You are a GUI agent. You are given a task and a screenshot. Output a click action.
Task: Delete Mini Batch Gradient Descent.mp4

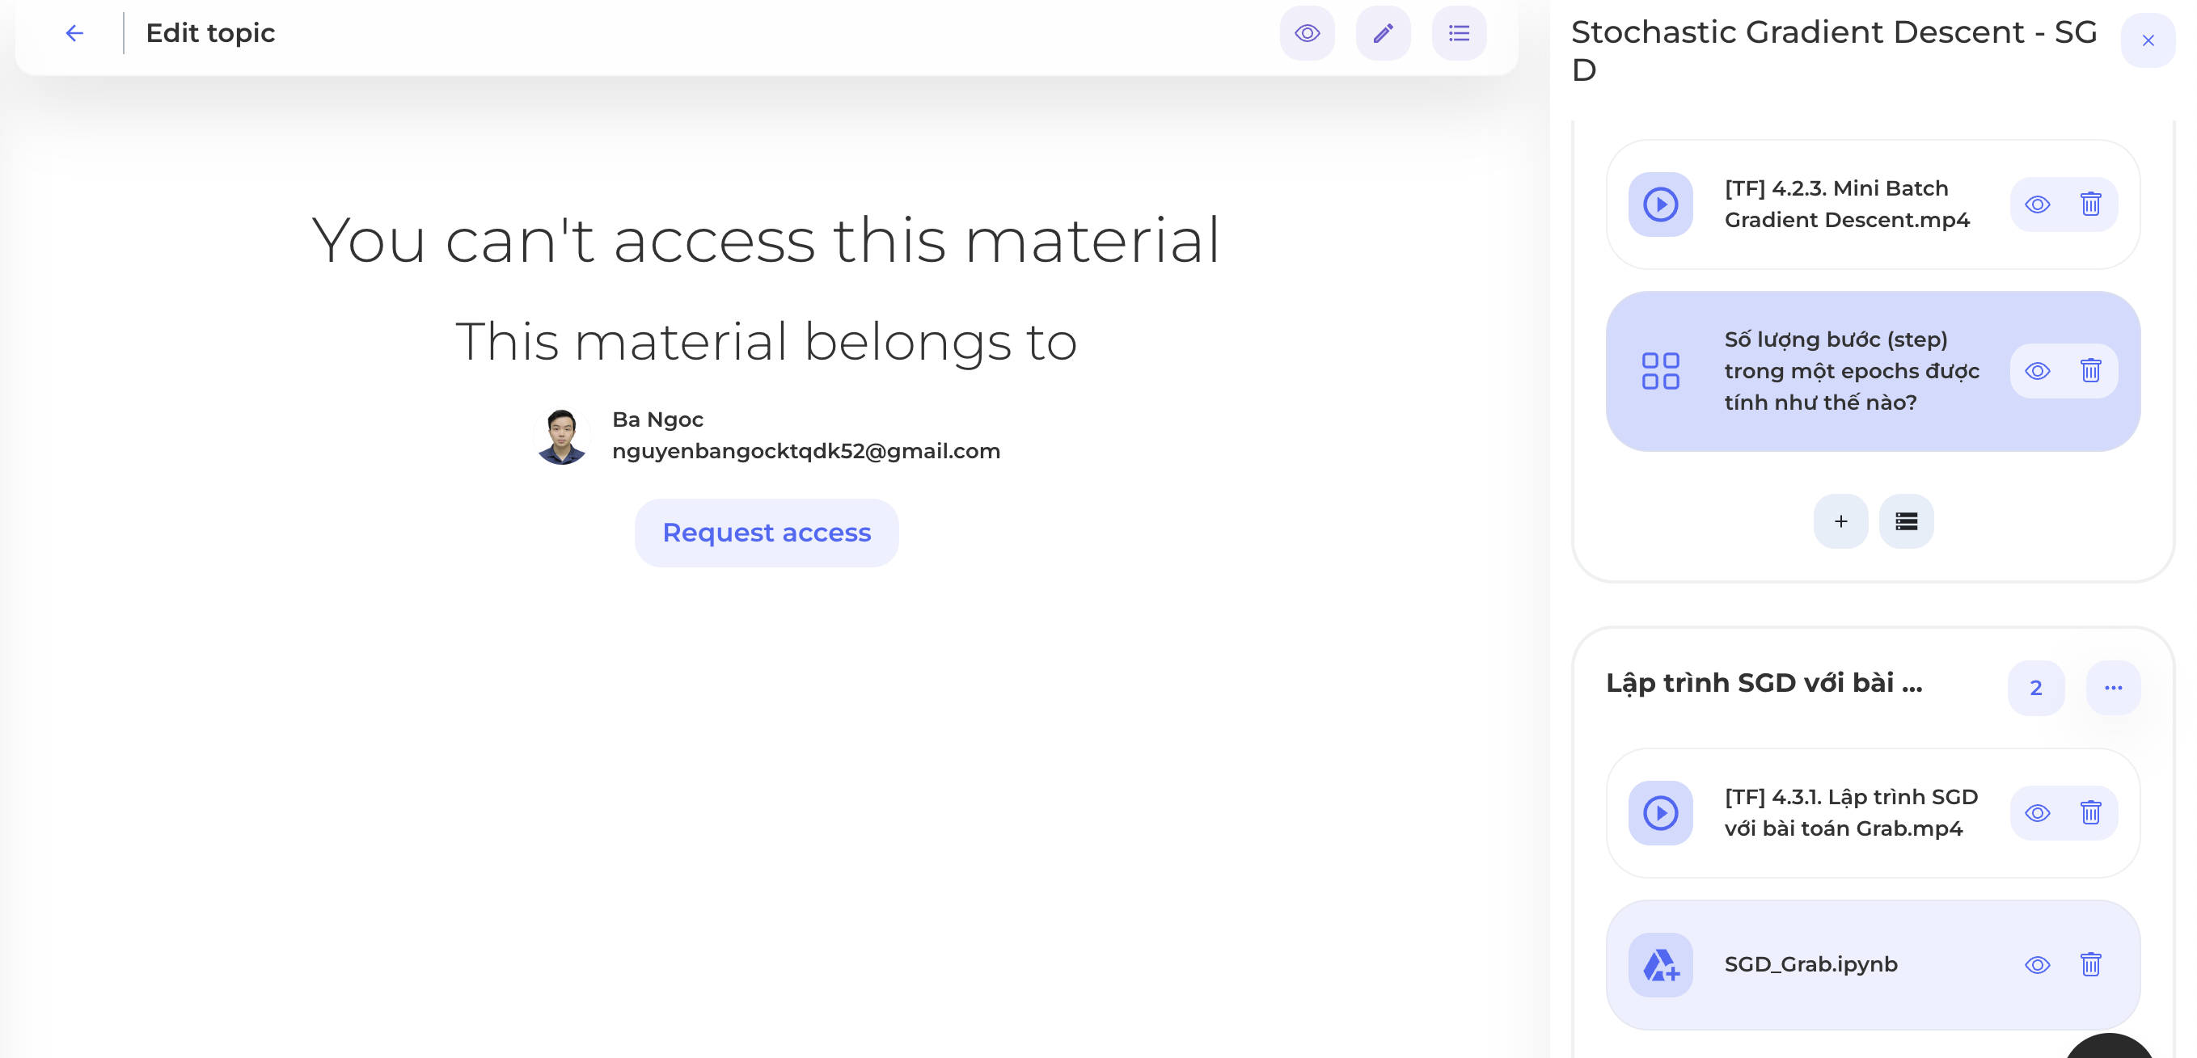2090,204
